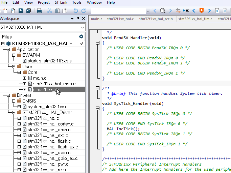Click the Go To line icon
The height and width of the screenshot is (173, 231).
(186, 11)
